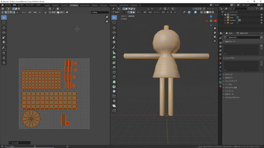Expand the ノーマル panel
This screenshot has width=264, height=148.
click(228, 84)
